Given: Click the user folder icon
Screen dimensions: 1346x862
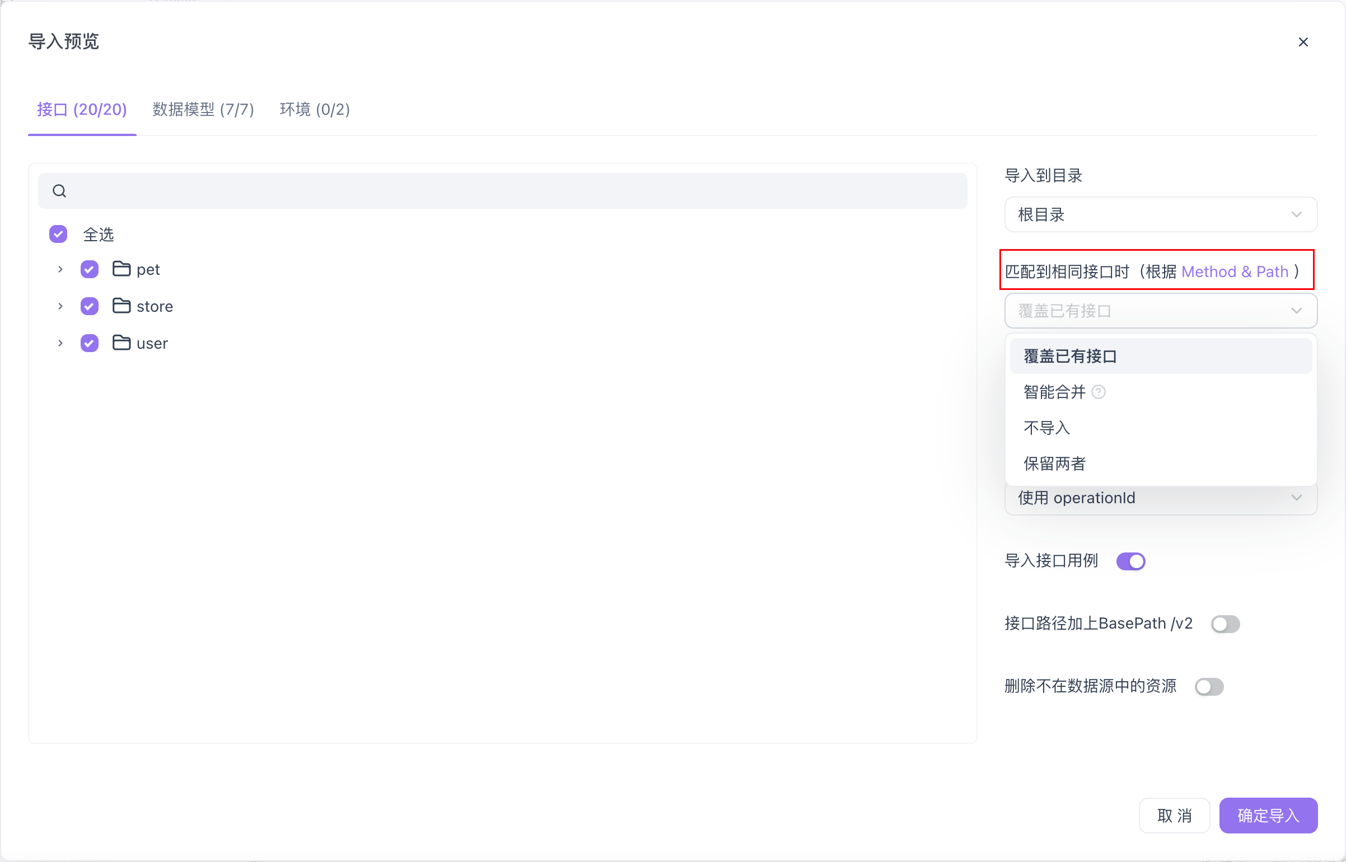Looking at the screenshot, I should (121, 343).
